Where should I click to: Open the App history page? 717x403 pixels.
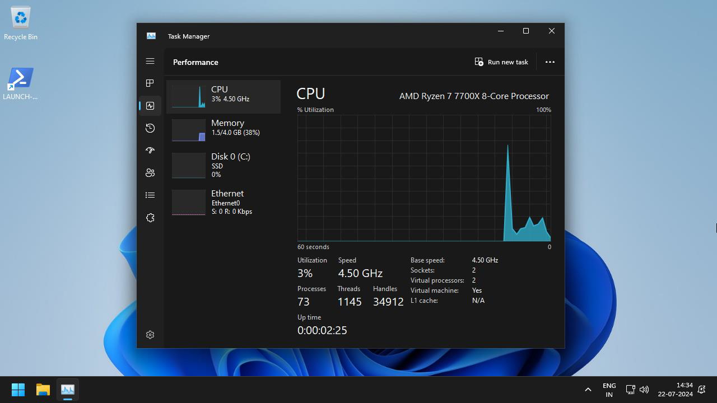coord(150,128)
